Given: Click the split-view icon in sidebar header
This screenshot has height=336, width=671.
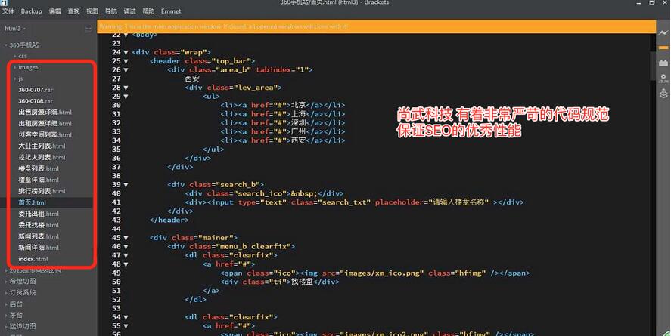Looking at the screenshot, I should [88, 29].
